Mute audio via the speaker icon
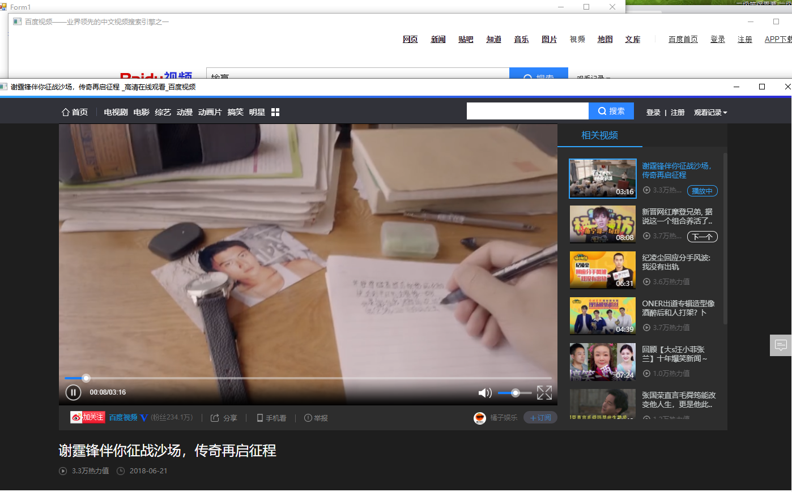This screenshot has height=492, width=792. coord(485,392)
